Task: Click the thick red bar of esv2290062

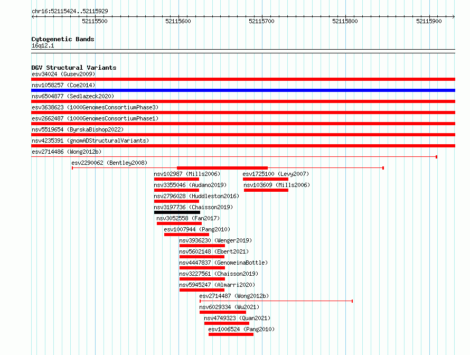Action: pos(222,168)
